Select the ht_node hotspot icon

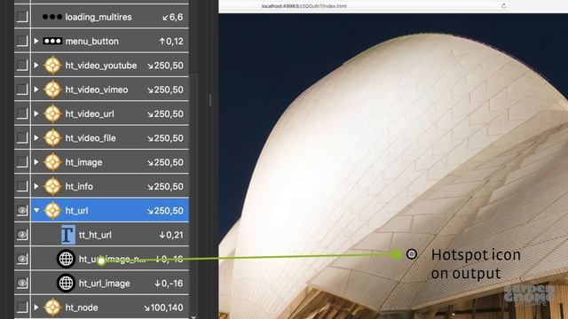[52, 307]
